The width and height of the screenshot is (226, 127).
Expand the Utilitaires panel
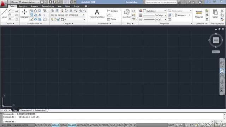point(201,24)
